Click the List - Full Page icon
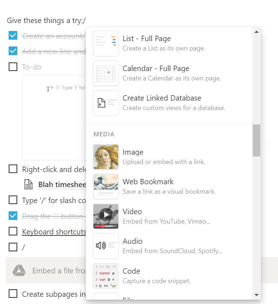 tap(106, 43)
